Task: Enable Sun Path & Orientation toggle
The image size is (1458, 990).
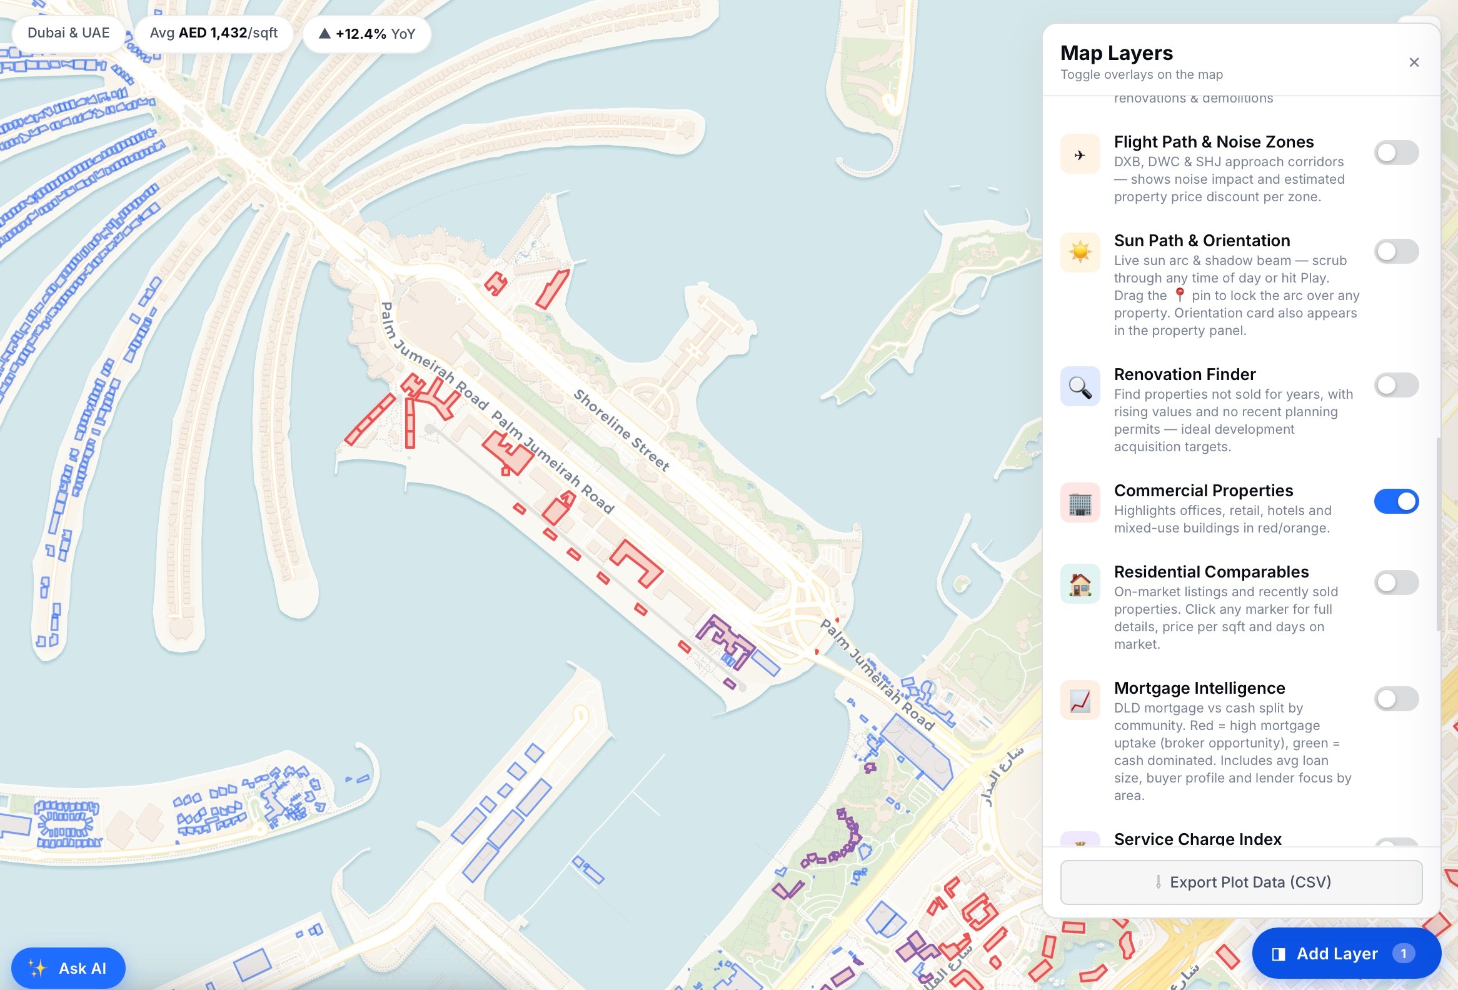Action: click(1396, 251)
